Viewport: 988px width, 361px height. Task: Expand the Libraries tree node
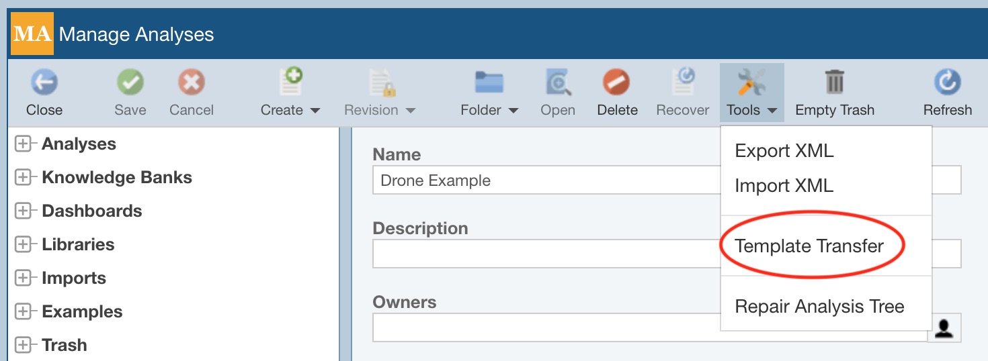pos(24,245)
